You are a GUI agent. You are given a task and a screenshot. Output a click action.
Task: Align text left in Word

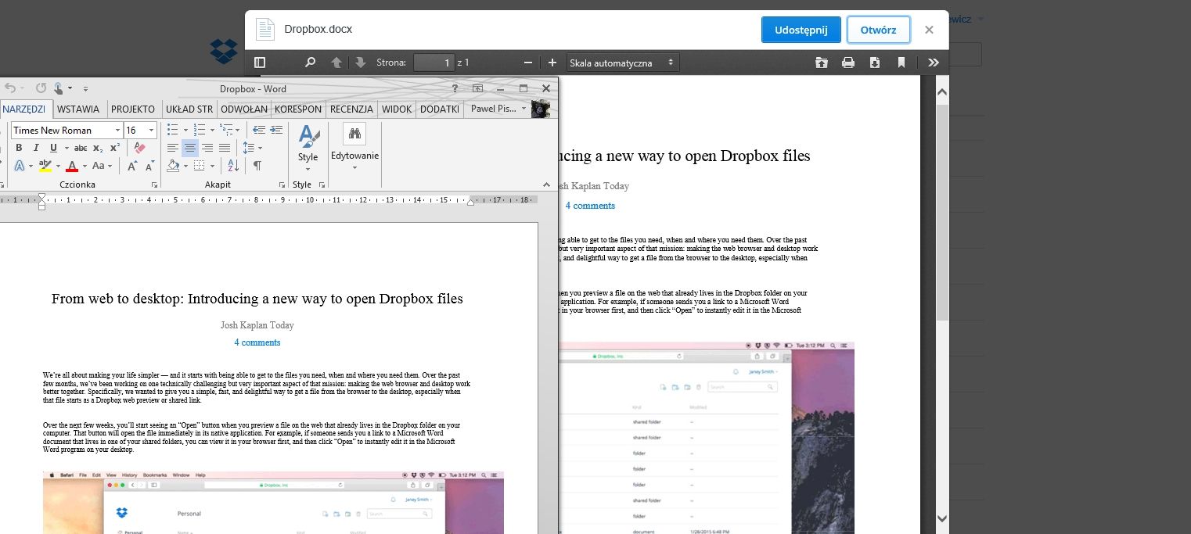[x=173, y=148]
